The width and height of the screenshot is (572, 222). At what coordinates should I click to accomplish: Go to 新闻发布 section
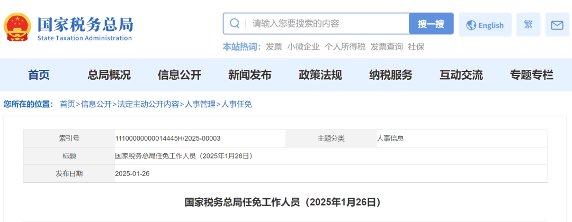click(249, 75)
